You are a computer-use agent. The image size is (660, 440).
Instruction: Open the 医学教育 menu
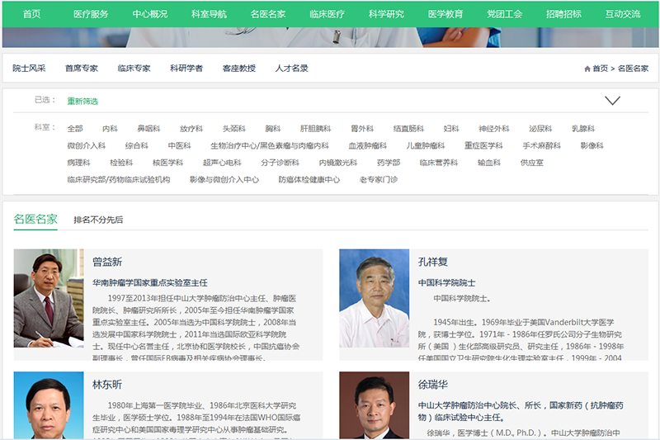(x=445, y=14)
